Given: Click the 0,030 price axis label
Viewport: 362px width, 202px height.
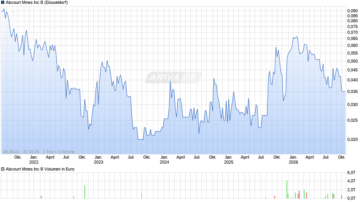Looking at the screenshot, I should click(352, 104).
